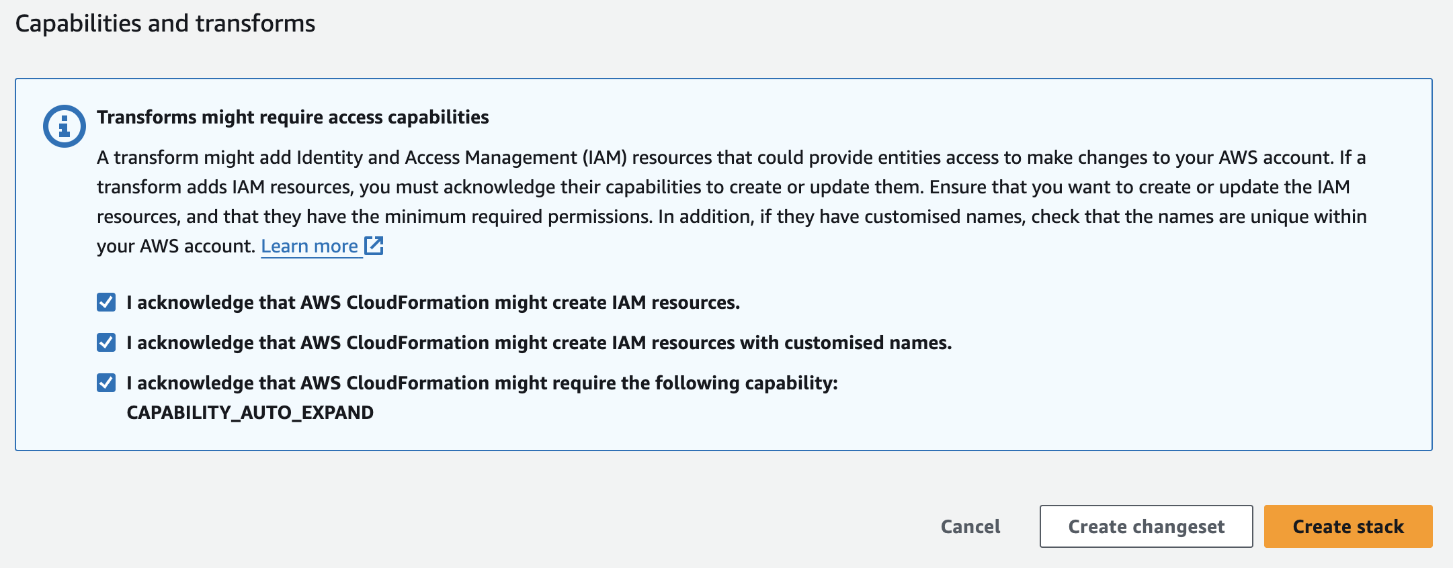Cancel the stack creation

coord(970,526)
